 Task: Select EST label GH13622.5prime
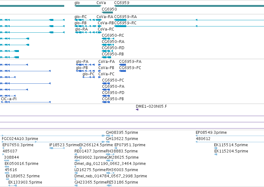point(122,139)
